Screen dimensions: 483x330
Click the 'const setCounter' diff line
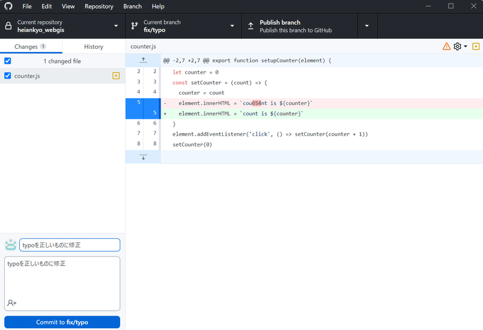coord(322,83)
